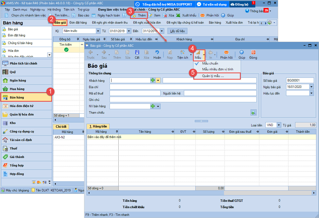The width and height of the screenshot is (319, 218).
Task: Click the Phản hồi envelope icon in dialog
Action: click(x=226, y=53)
